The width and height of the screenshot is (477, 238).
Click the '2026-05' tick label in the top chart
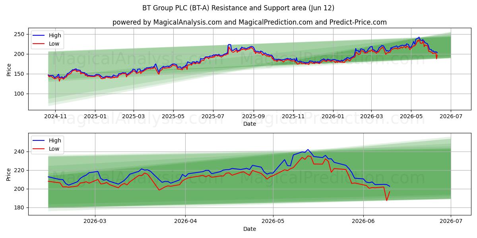tap(411, 117)
